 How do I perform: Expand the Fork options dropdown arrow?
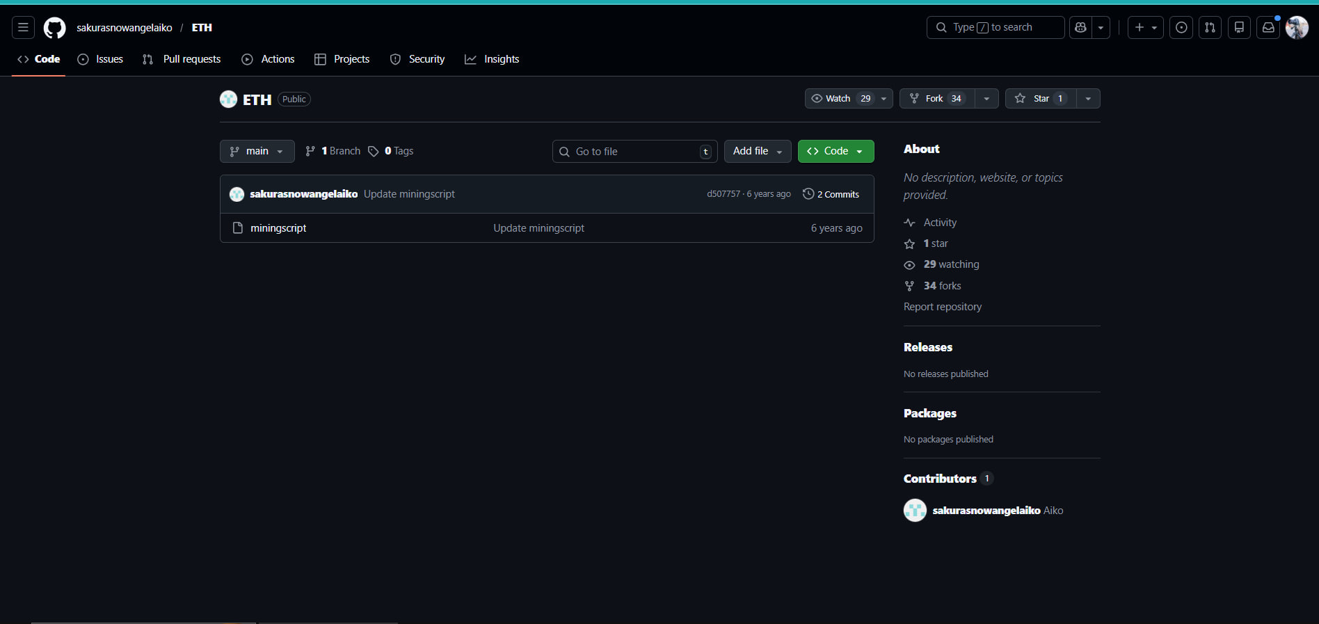[x=986, y=99]
